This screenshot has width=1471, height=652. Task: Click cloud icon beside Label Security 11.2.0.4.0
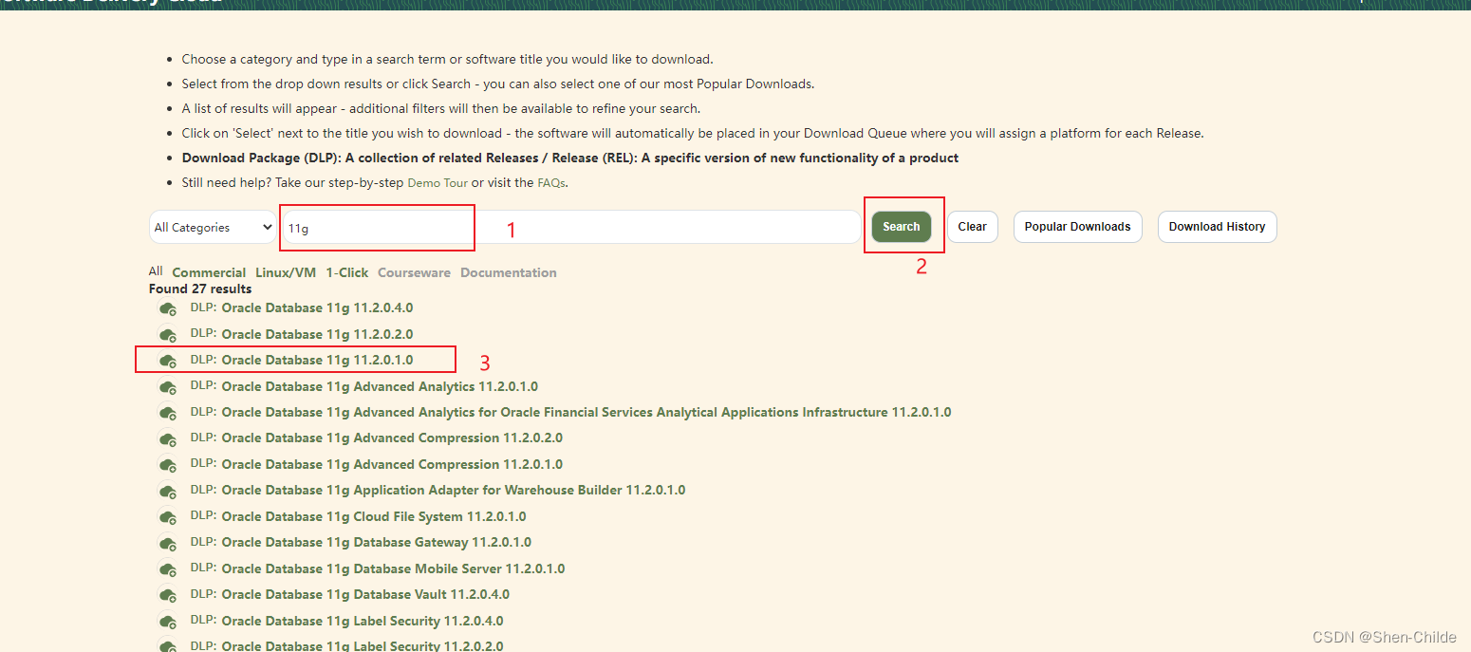pos(168,622)
